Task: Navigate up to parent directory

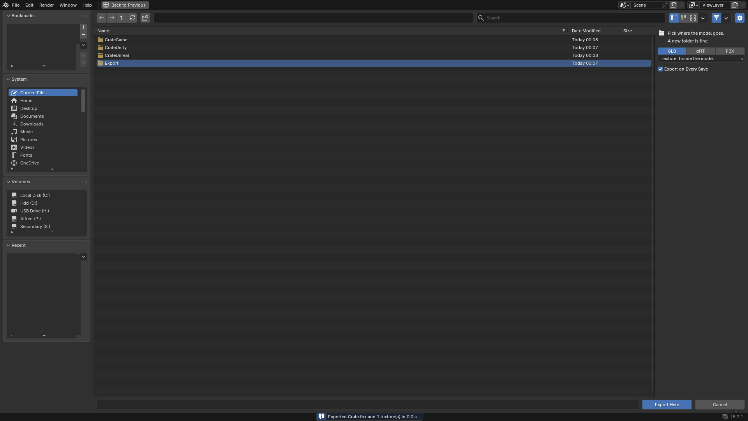Action: coord(122,18)
